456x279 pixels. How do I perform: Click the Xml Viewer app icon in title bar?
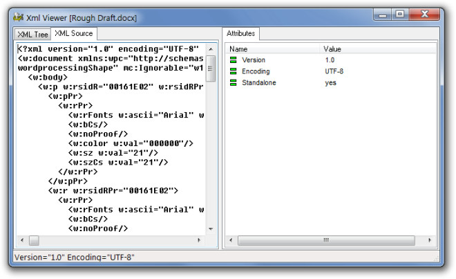point(19,17)
